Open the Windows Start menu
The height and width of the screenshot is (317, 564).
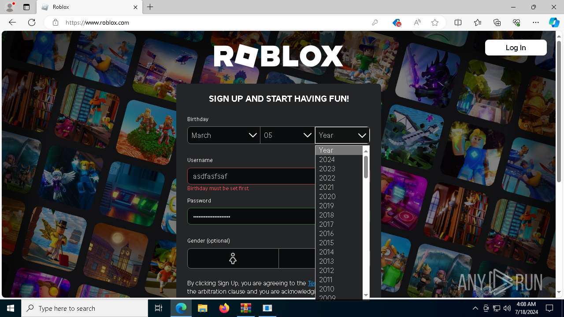11,308
